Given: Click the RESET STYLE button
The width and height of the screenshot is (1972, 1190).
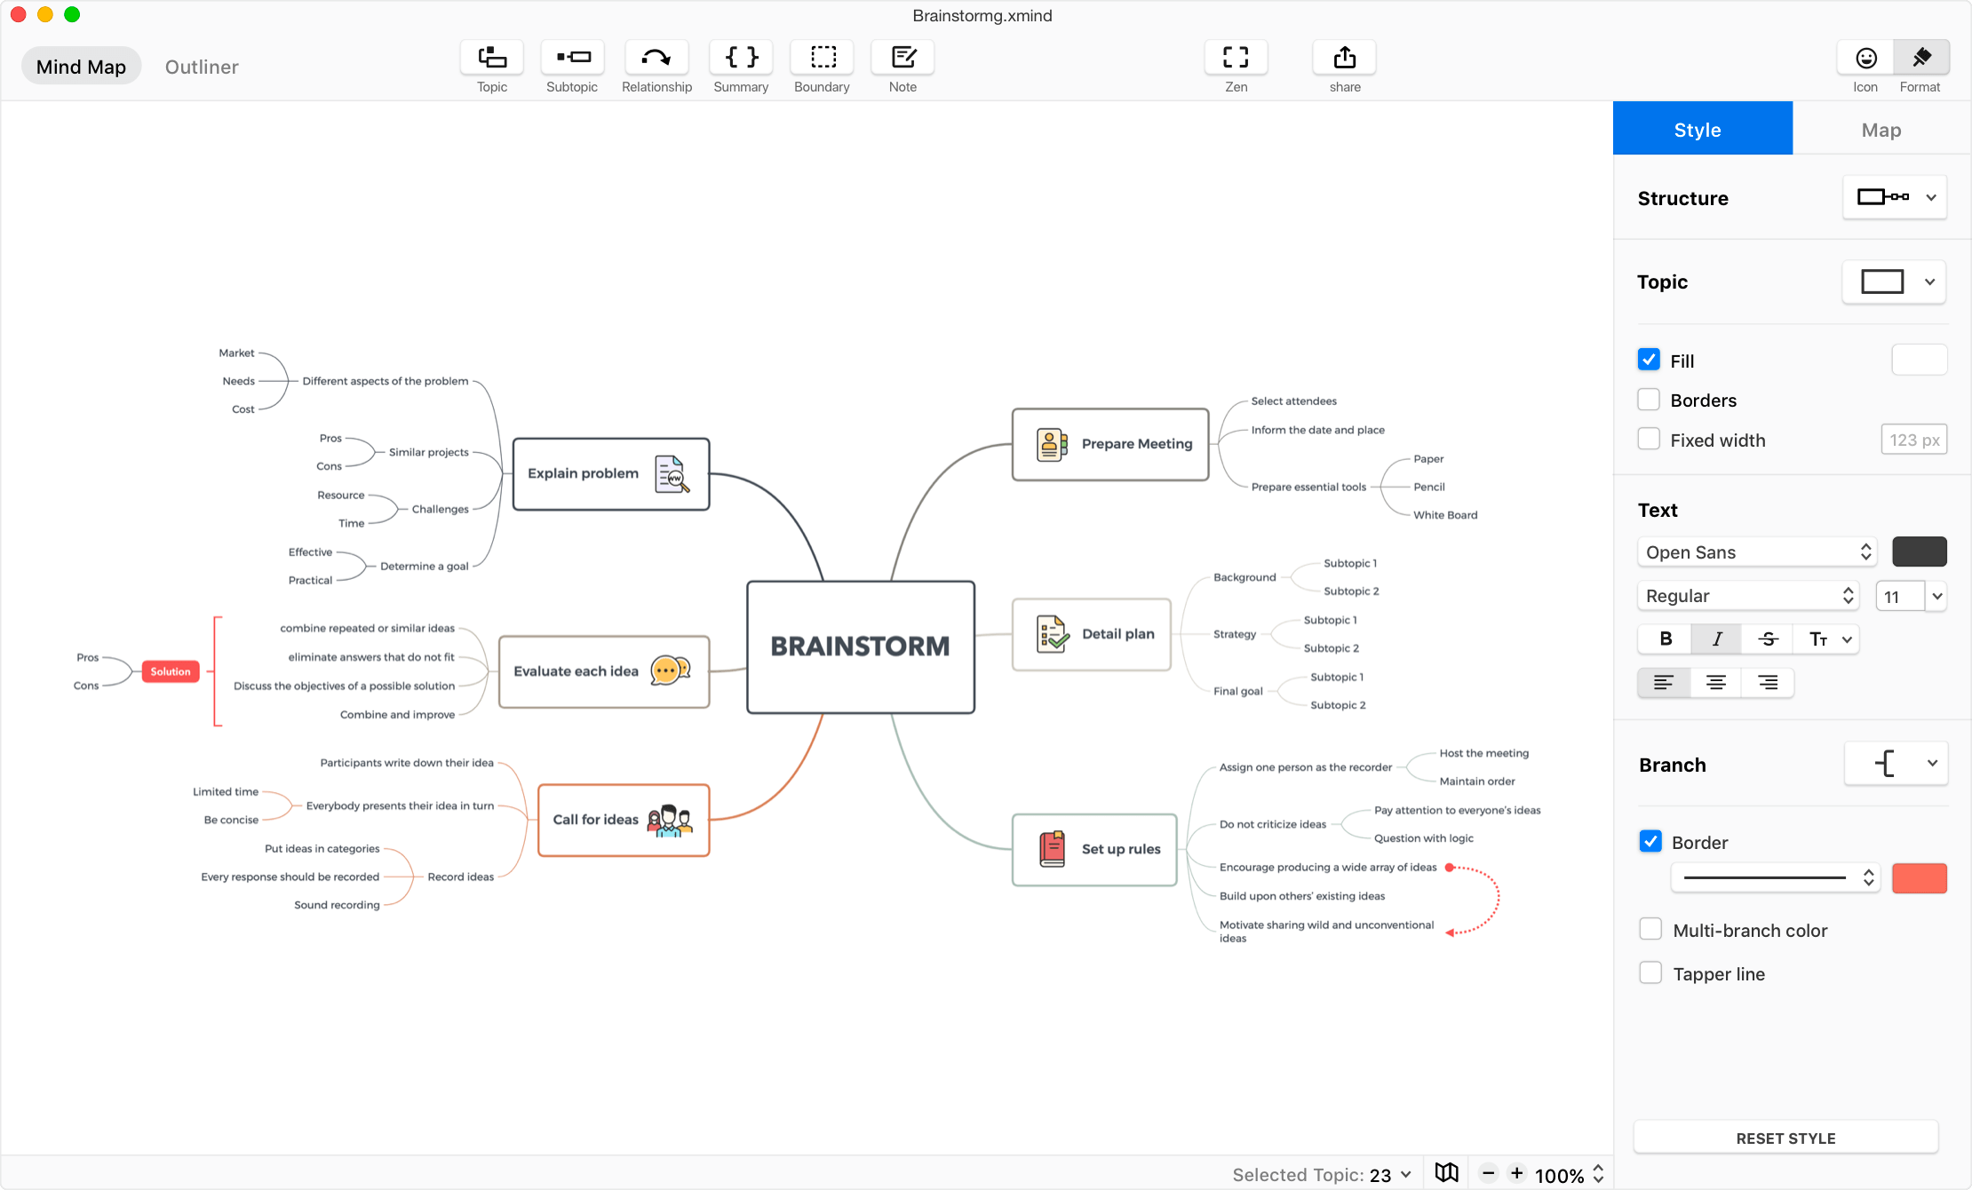Looking at the screenshot, I should point(1786,1138).
